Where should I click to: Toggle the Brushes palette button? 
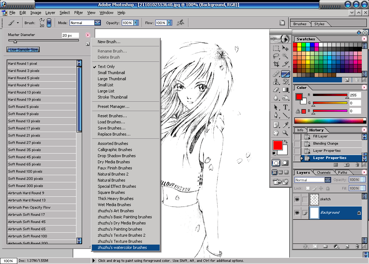282,23
